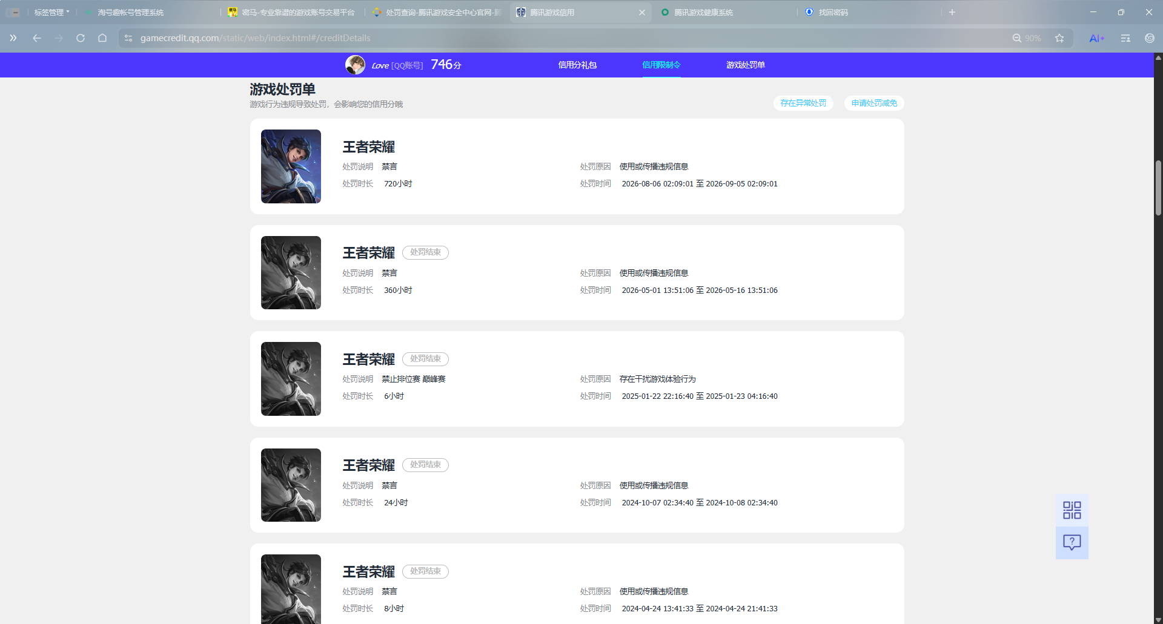
Task: Click the 申请处罚减免 button
Action: tap(874, 103)
